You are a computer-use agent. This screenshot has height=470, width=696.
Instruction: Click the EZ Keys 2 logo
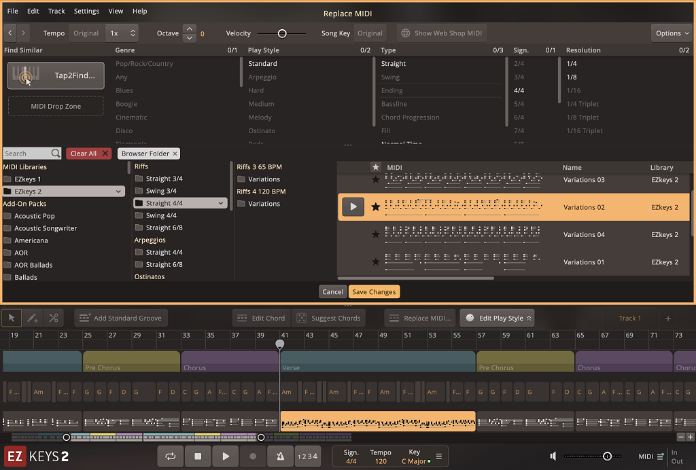pyautogui.click(x=37, y=456)
